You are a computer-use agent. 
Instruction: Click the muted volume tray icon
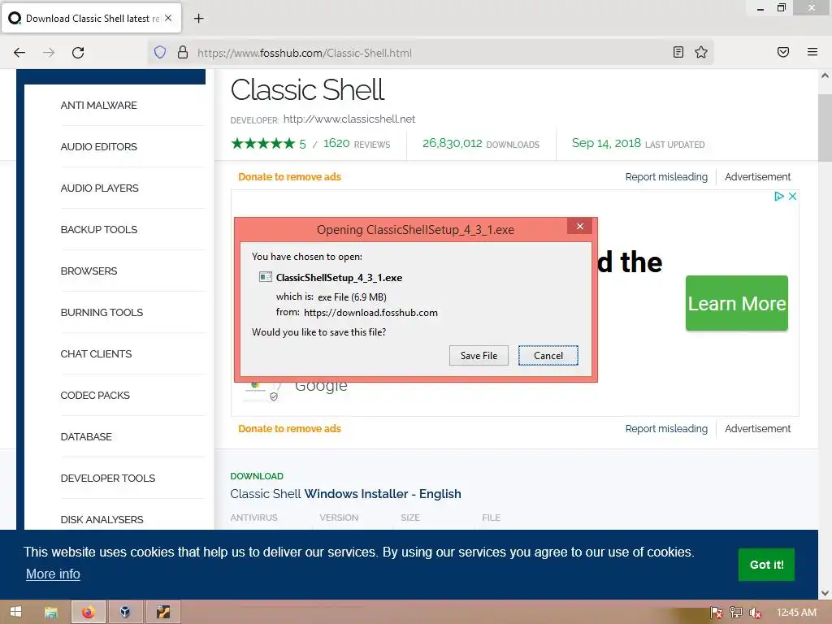(756, 613)
